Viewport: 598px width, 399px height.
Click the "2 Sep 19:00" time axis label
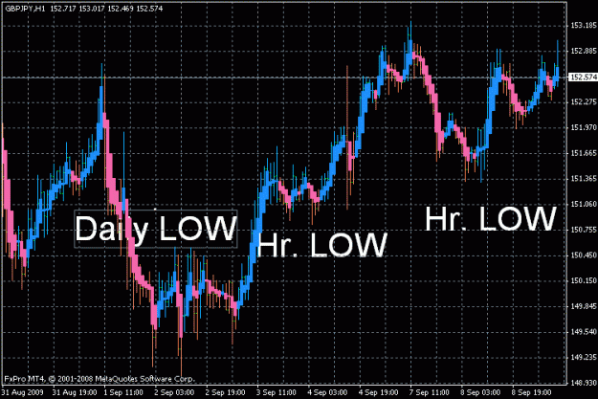click(x=226, y=392)
